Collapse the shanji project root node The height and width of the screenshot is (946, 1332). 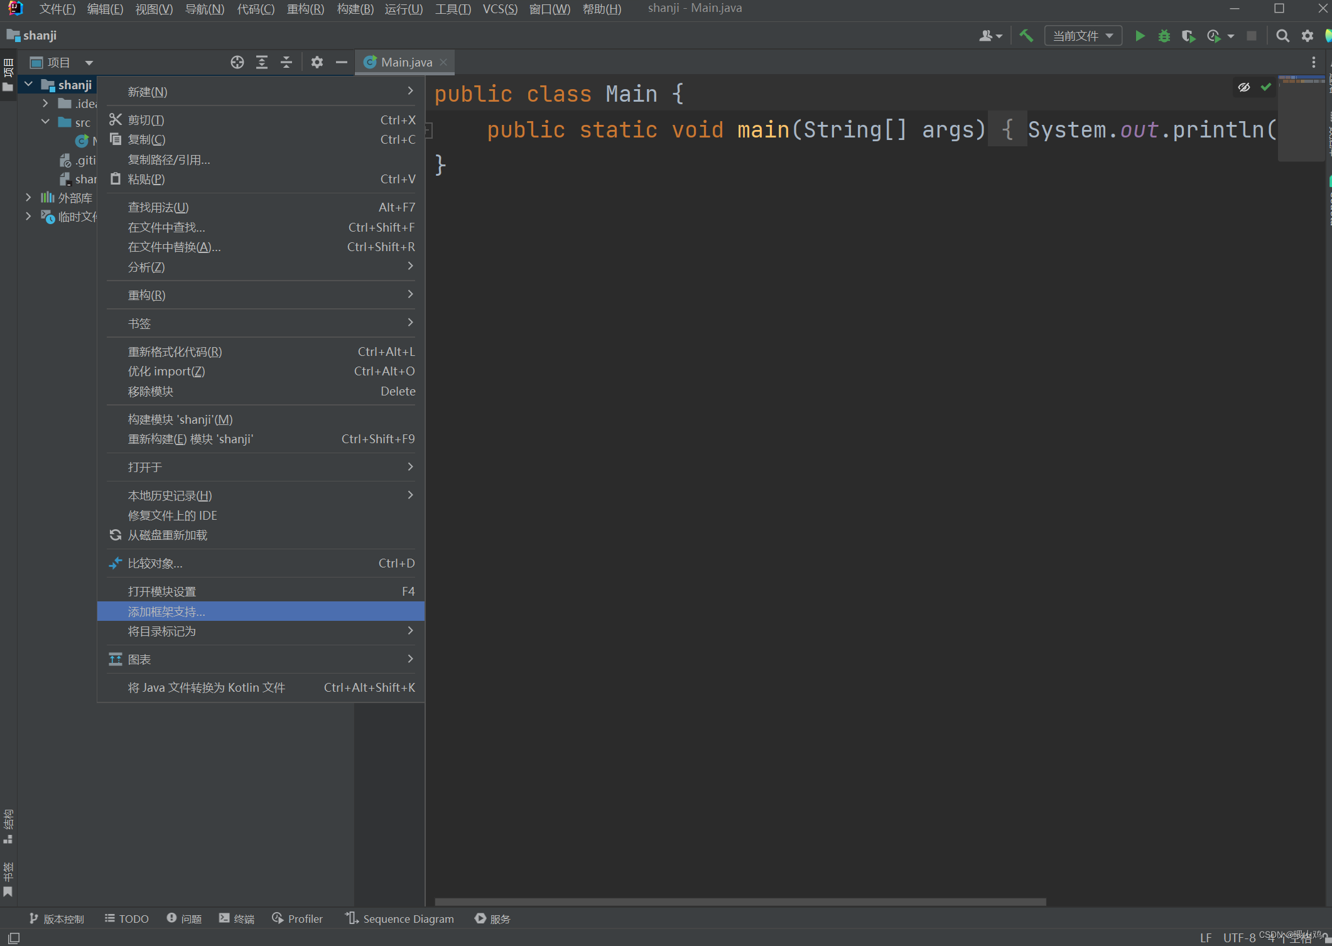coord(28,84)
